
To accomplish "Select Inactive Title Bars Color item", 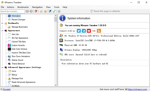I will (21, 53).
